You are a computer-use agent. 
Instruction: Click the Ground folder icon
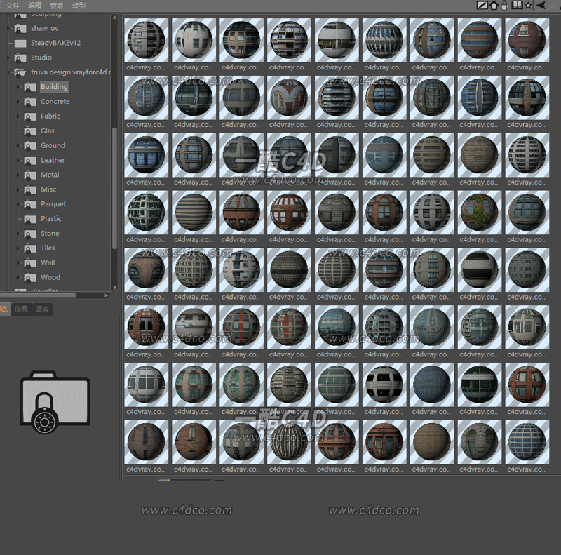(30, 146)
